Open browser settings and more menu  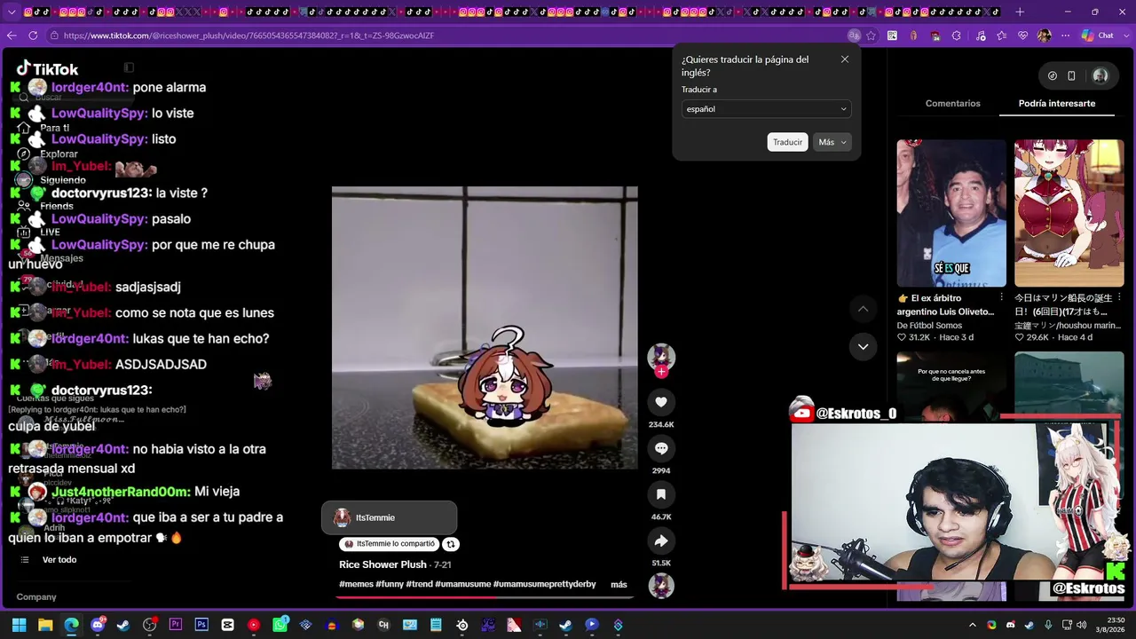point(1065,35)
